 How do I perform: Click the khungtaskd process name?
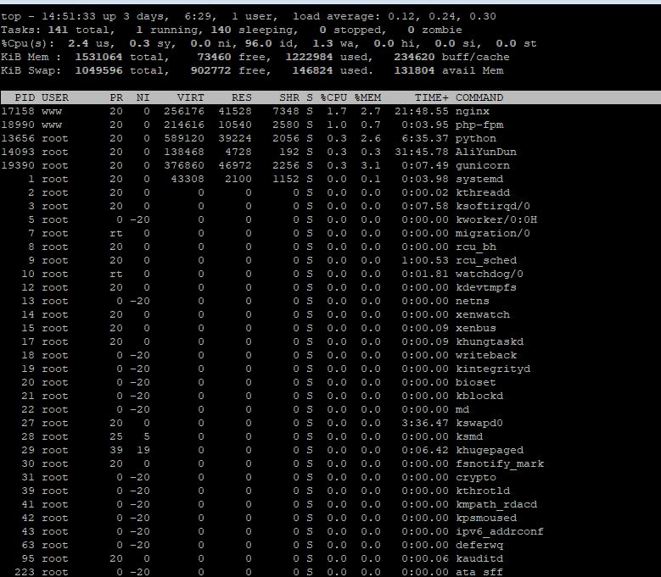click(489, 341)
